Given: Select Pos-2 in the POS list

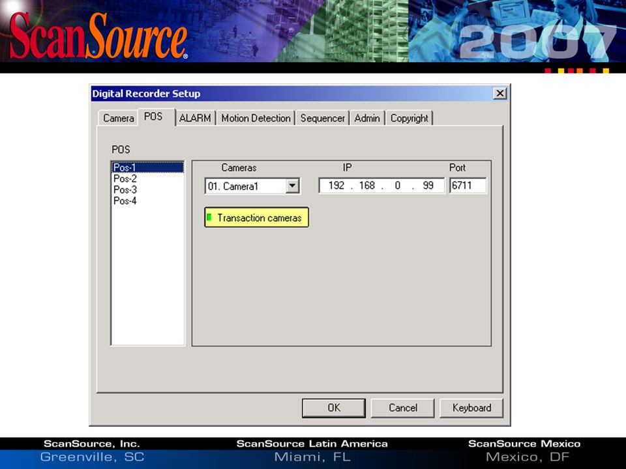Looking at the screenshot, I should point(147,178).
